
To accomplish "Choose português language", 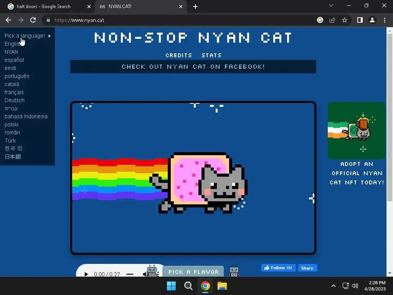I will [17, 76].
